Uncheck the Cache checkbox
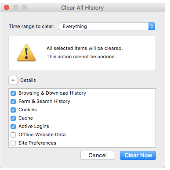The image size is (170, 170). coord(13,118)
